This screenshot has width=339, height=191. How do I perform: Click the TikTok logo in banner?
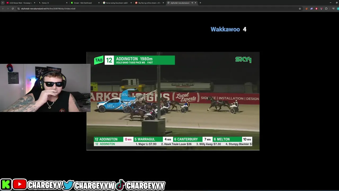(120, 185)
